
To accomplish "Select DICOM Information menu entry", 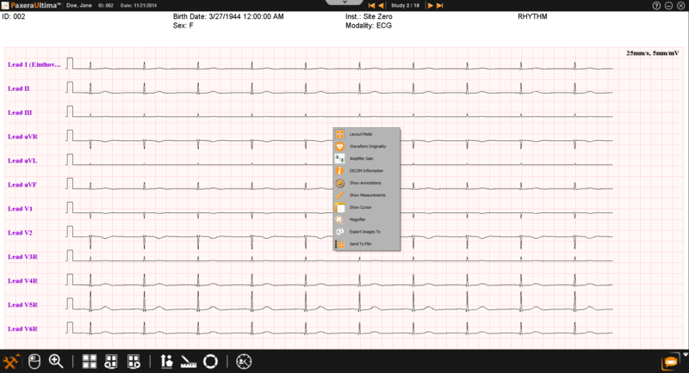I will pyautogui.click(x=367, y=171).
